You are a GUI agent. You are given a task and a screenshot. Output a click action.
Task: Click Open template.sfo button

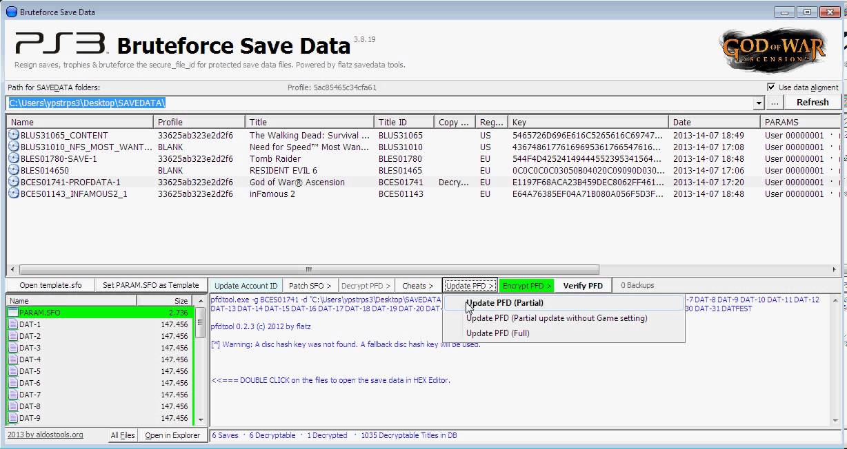pyautogui.click(x=50, y=285)
